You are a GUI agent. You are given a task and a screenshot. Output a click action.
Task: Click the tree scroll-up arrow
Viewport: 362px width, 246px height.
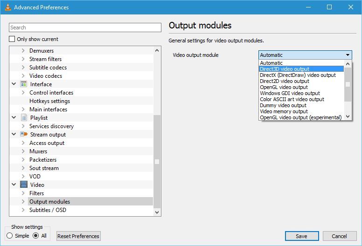point(157,50)
